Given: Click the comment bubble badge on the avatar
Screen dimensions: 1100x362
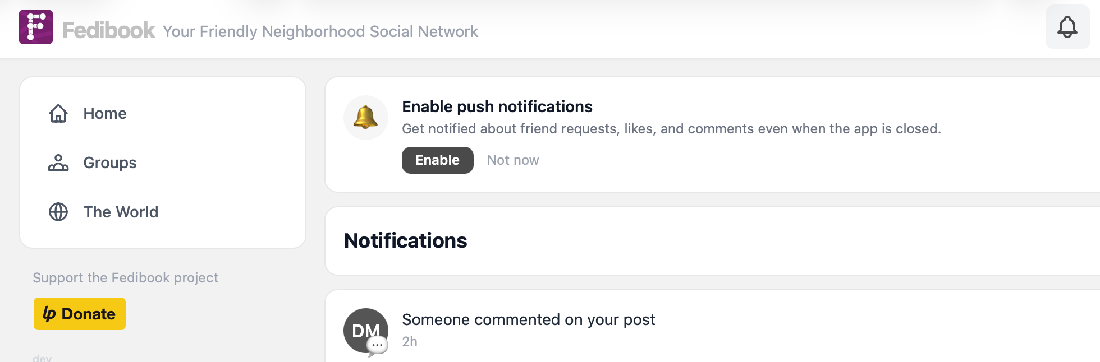Looking at the screenshot, I should point(377,346).
